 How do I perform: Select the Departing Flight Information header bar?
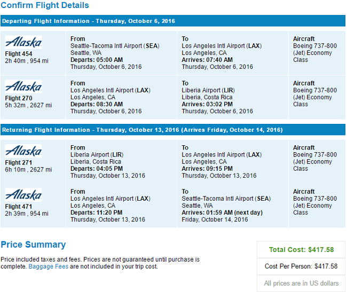(x=173, y=21)
